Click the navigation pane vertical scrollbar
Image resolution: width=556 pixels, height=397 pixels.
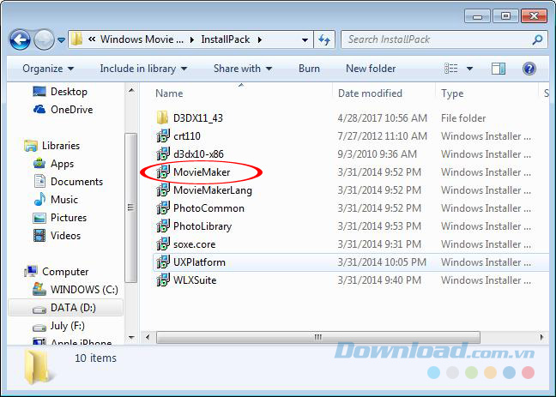(x=130, y=206)
